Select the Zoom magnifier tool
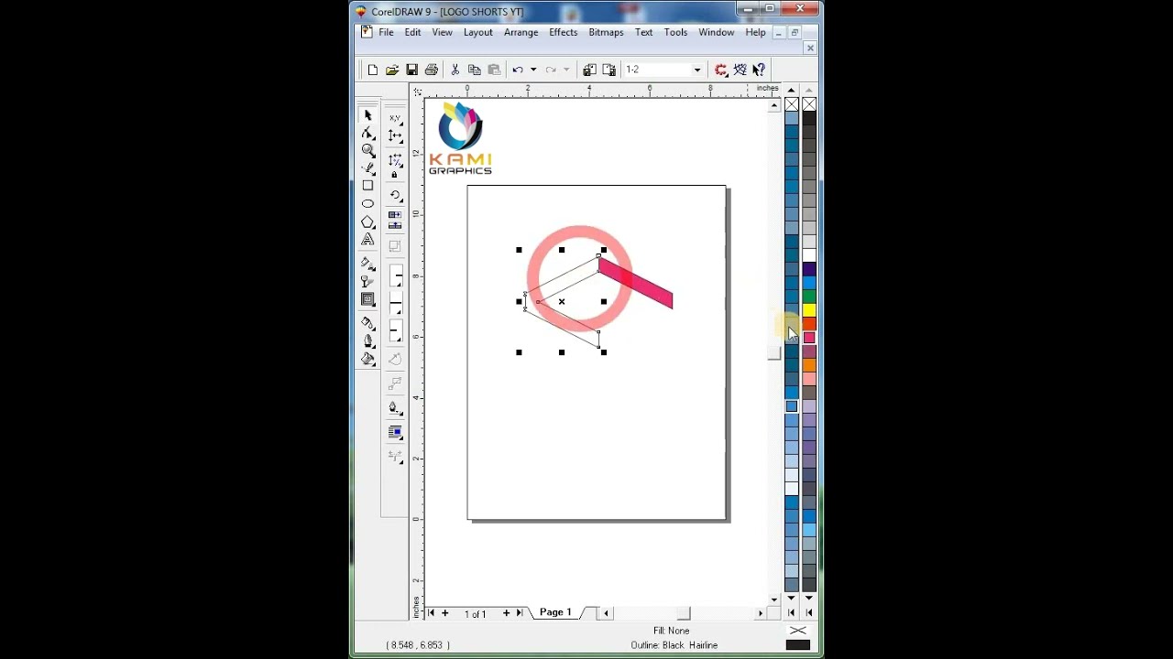This screenshot has width=1173, height=659. pos(367,150)
